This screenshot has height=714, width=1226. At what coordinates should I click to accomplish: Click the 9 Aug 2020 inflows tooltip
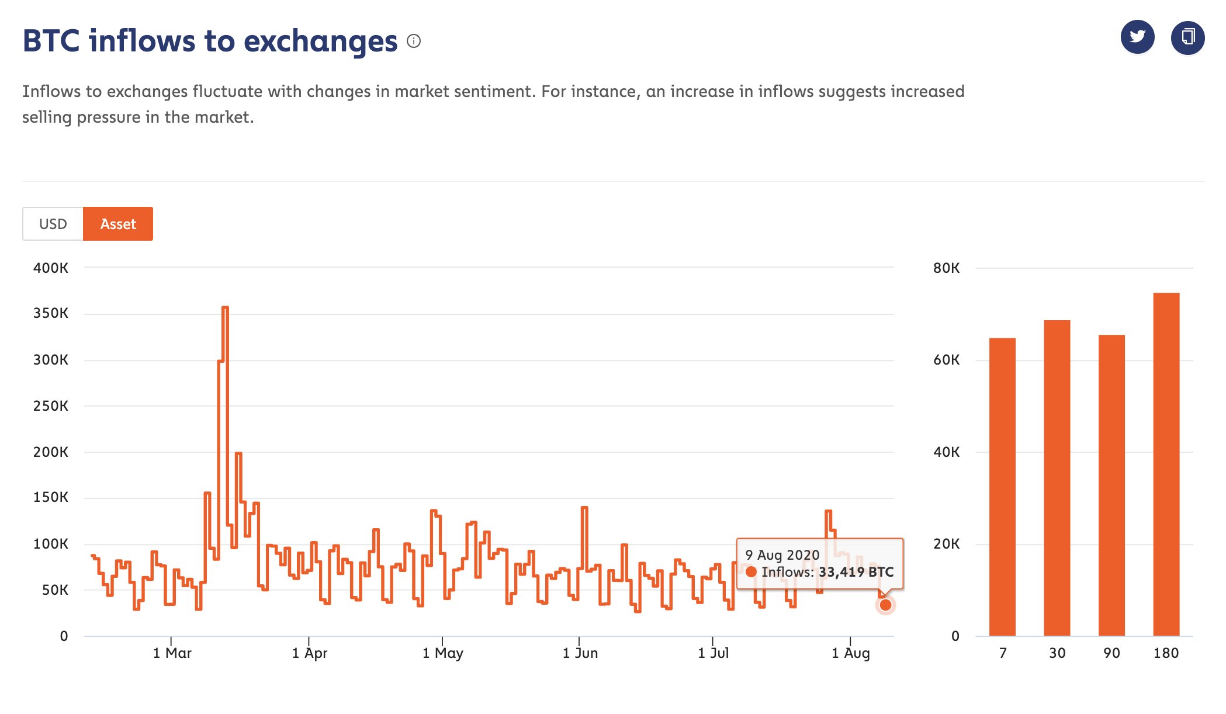819,563
